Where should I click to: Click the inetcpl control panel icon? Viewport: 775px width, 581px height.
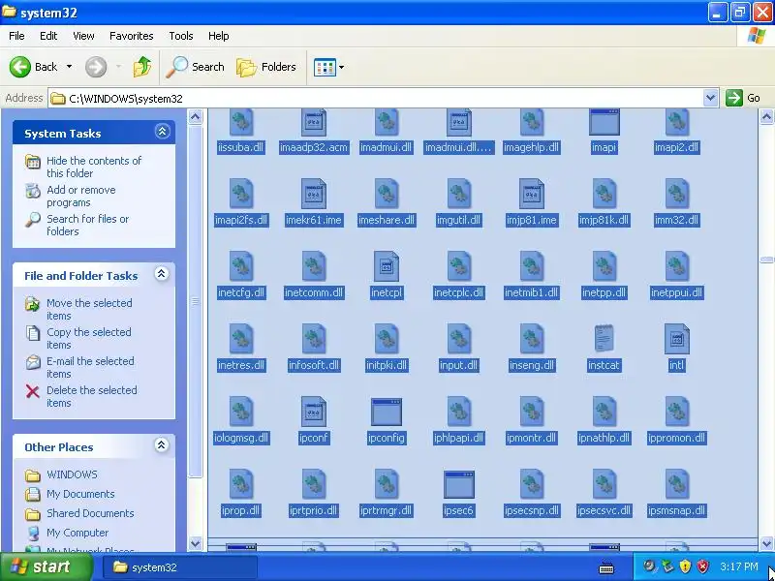[x=387, y=266]
